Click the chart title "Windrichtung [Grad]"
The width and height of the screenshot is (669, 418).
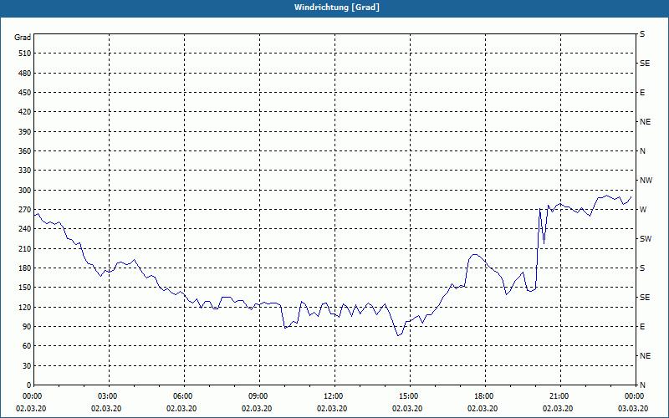(337, 8)
